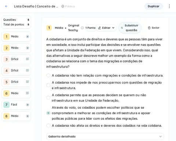Open question 4 Difícil in the sidebar
The width and height of the screenshot is (176, 141).
click(x=16, y=70)
